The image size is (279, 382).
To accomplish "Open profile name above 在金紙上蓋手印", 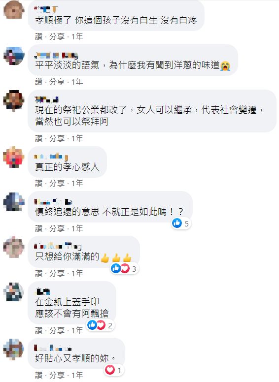I will (x=42, y=291).
